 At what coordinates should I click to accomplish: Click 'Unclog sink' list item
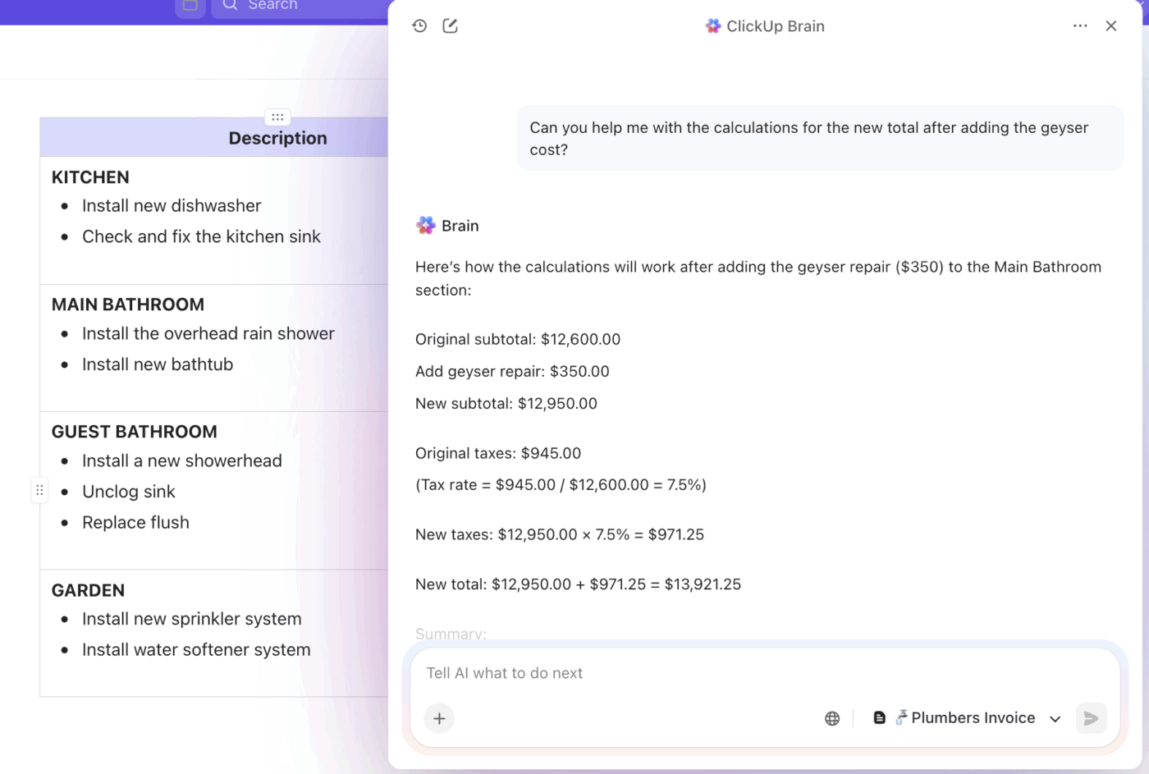point(129,492)
